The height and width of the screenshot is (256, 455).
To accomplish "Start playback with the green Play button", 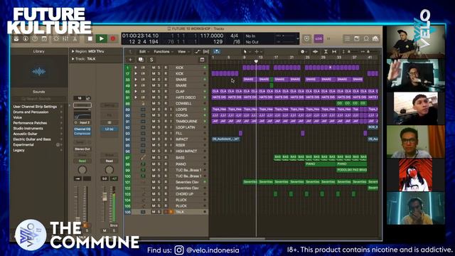I will click(101, 38).
